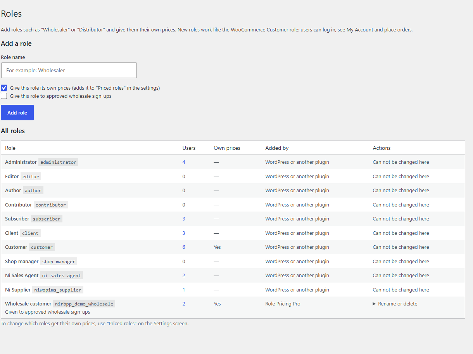Image resolution: width=473 pixels, height=354 pixels.
Task: Click the 'Own prices' column header
Action: pos(227,148)
